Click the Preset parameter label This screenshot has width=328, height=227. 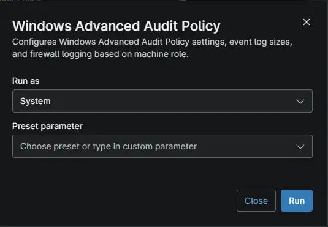click(x=47, y=126)
